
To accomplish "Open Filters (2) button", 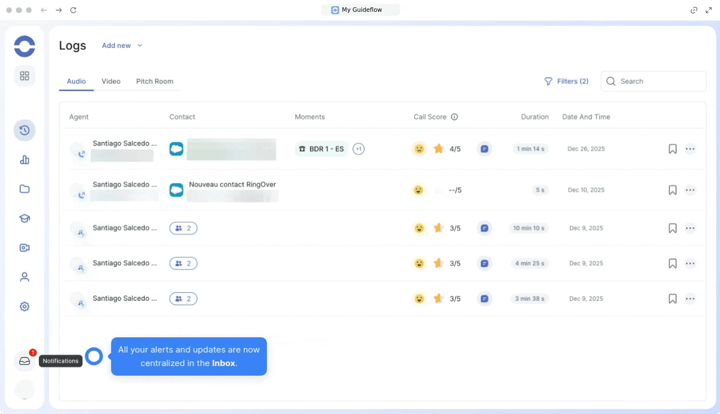I will tap(566, 81).
